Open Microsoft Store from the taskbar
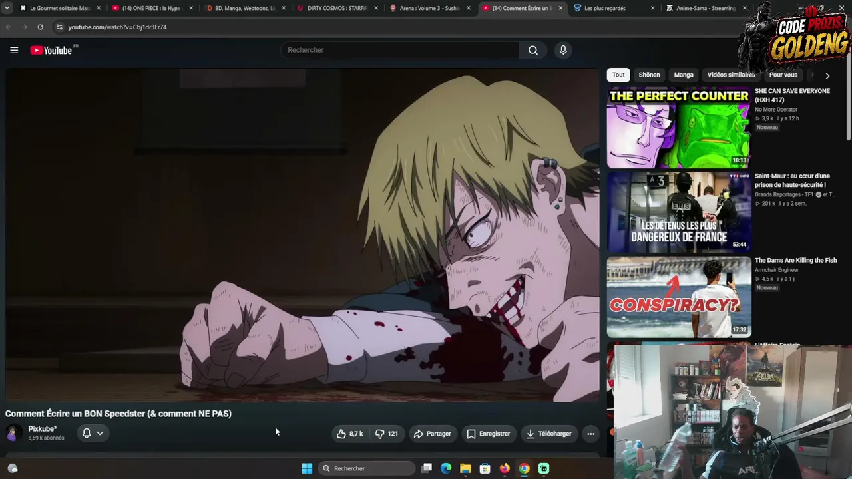Viewport: 852px width, 479px height. pos(485,468)
